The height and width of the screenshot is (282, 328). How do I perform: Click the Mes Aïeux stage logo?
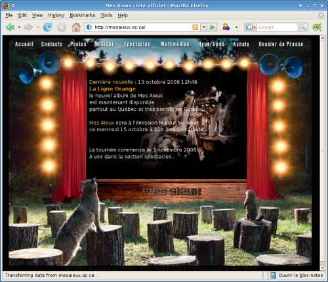coord(171,191)
